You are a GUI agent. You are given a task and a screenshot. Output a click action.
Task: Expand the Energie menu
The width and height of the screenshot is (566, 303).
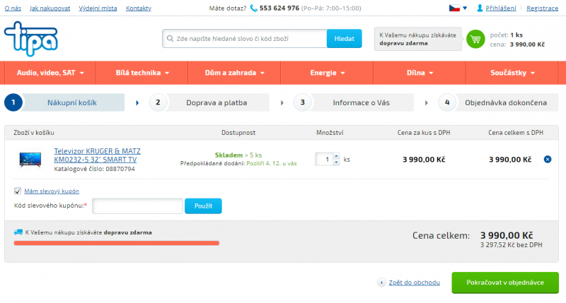click(x=327, y=73)
